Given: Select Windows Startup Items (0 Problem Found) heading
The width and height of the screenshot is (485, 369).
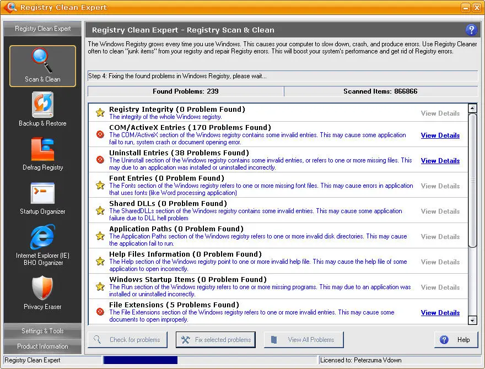Looking at the screenshot, I should click(x=188, y=279).
